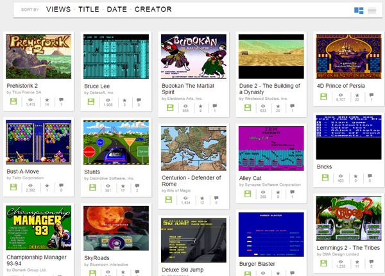Screen dimensions: 385x276
Task: Open Lemmings 2 - The Tribes title
Action: pos(348,248)
